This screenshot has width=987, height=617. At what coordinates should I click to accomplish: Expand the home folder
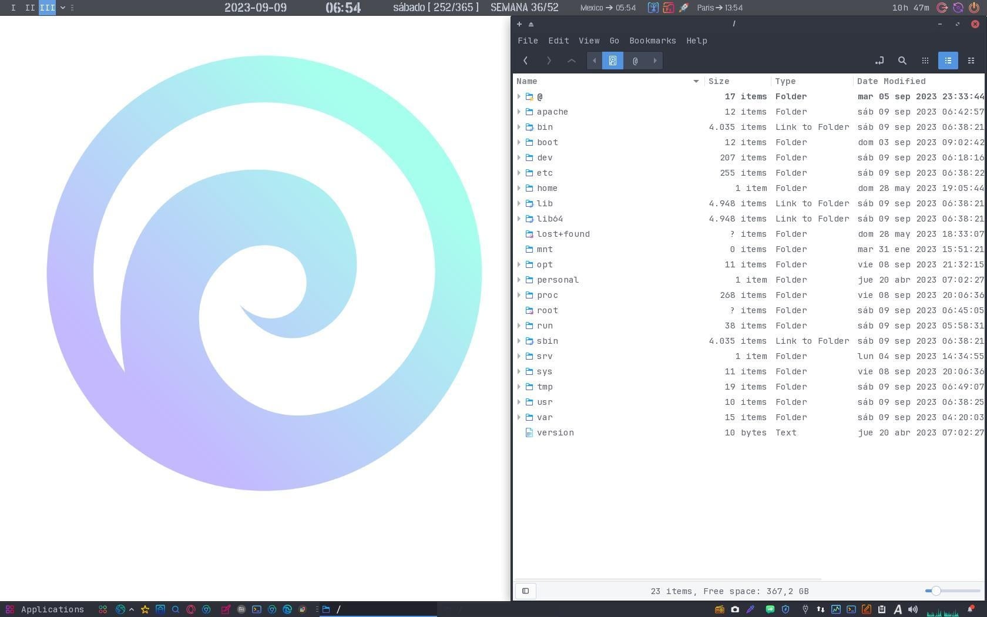click(x=519, y=188)
